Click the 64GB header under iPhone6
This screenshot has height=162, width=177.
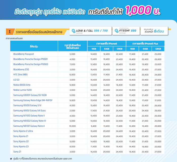tap(106, 49)
